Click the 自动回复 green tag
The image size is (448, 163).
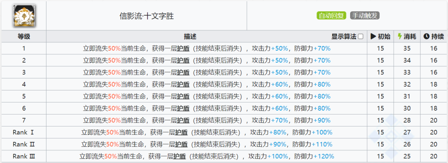click(x=332, y=16)
